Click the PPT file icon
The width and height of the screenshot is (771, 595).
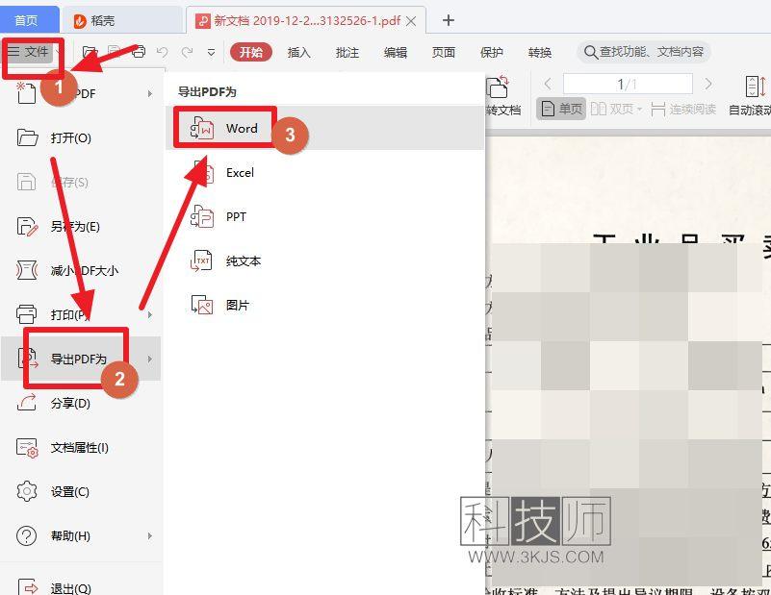201,216
